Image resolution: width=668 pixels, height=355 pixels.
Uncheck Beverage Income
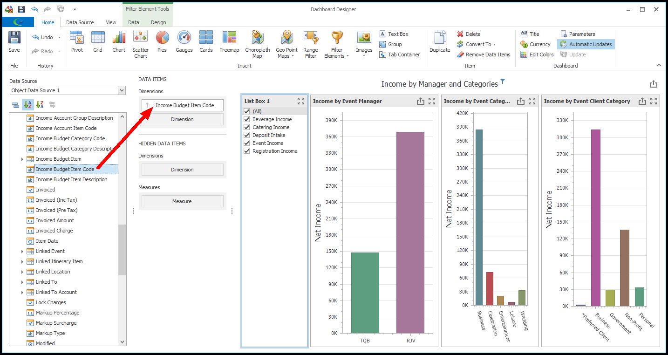[x=247, y=119]
